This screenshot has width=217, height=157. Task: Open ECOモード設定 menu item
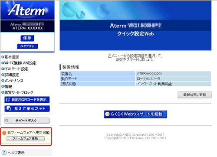coord(16,69)
